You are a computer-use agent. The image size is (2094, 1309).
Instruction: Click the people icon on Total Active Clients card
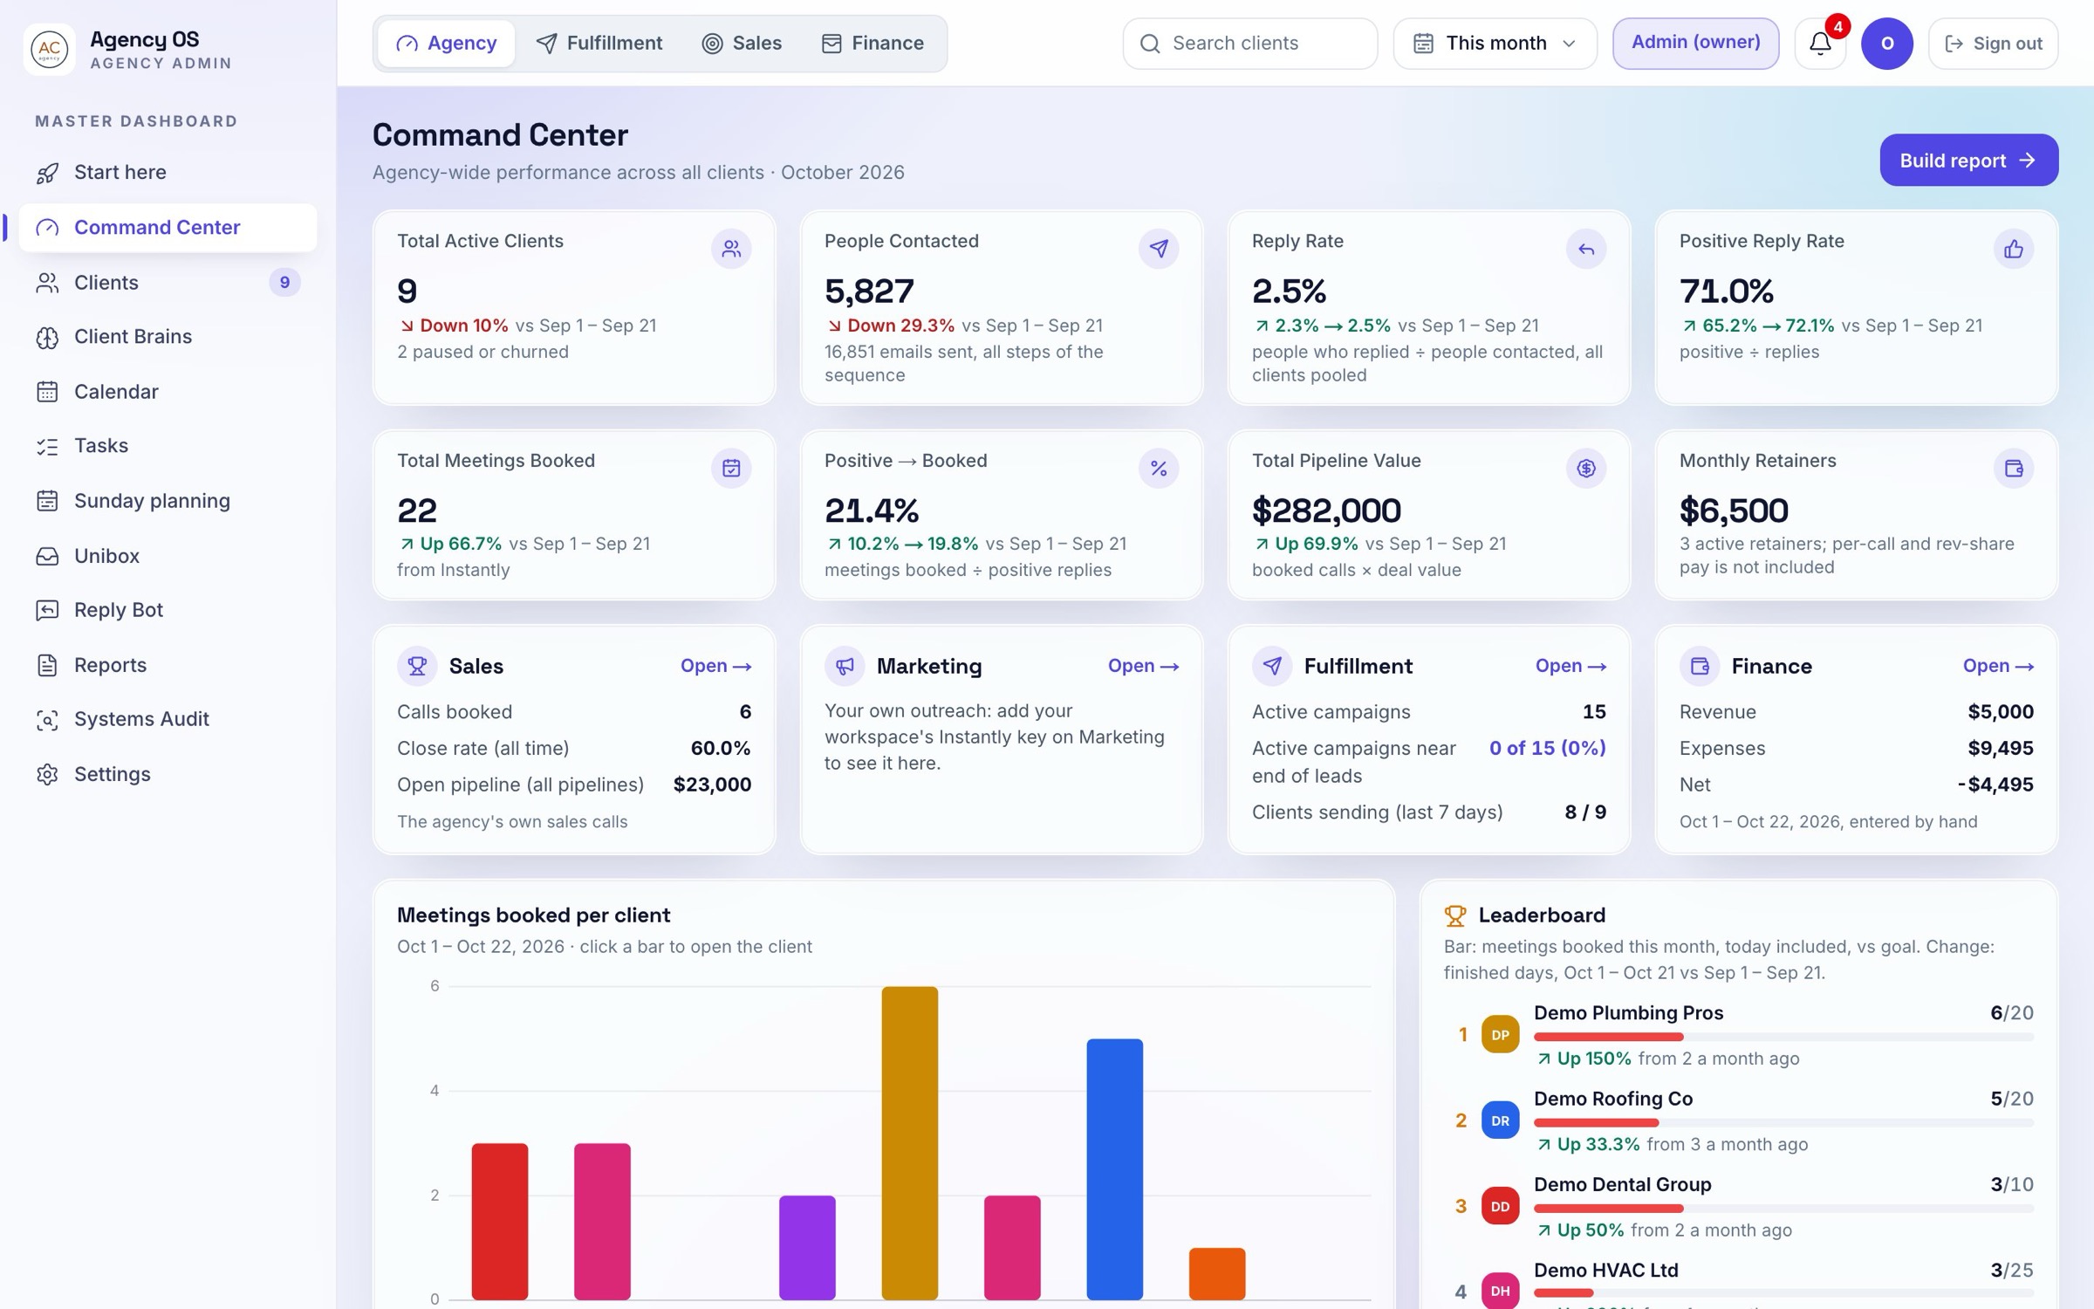click(x=731, y=250)
